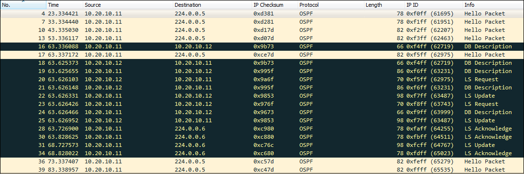Click IP ID 0xf2ff (62207)

click(x=430, y=30)
